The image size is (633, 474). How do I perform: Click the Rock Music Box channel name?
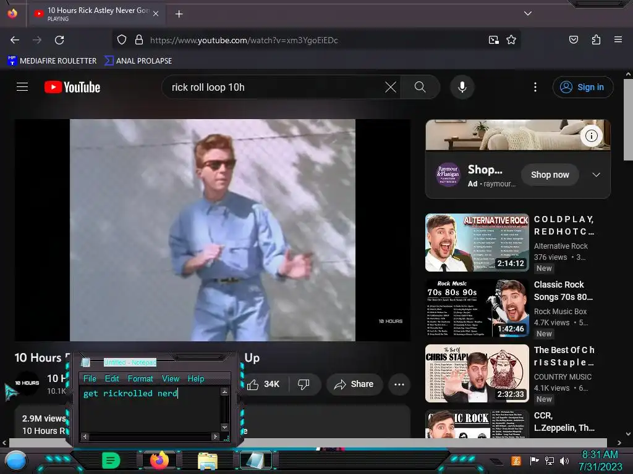(x=560, y=311)
